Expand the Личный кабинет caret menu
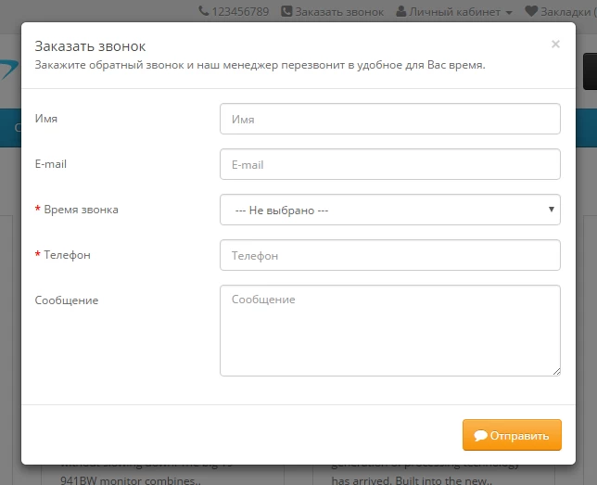 click(509, 13)
